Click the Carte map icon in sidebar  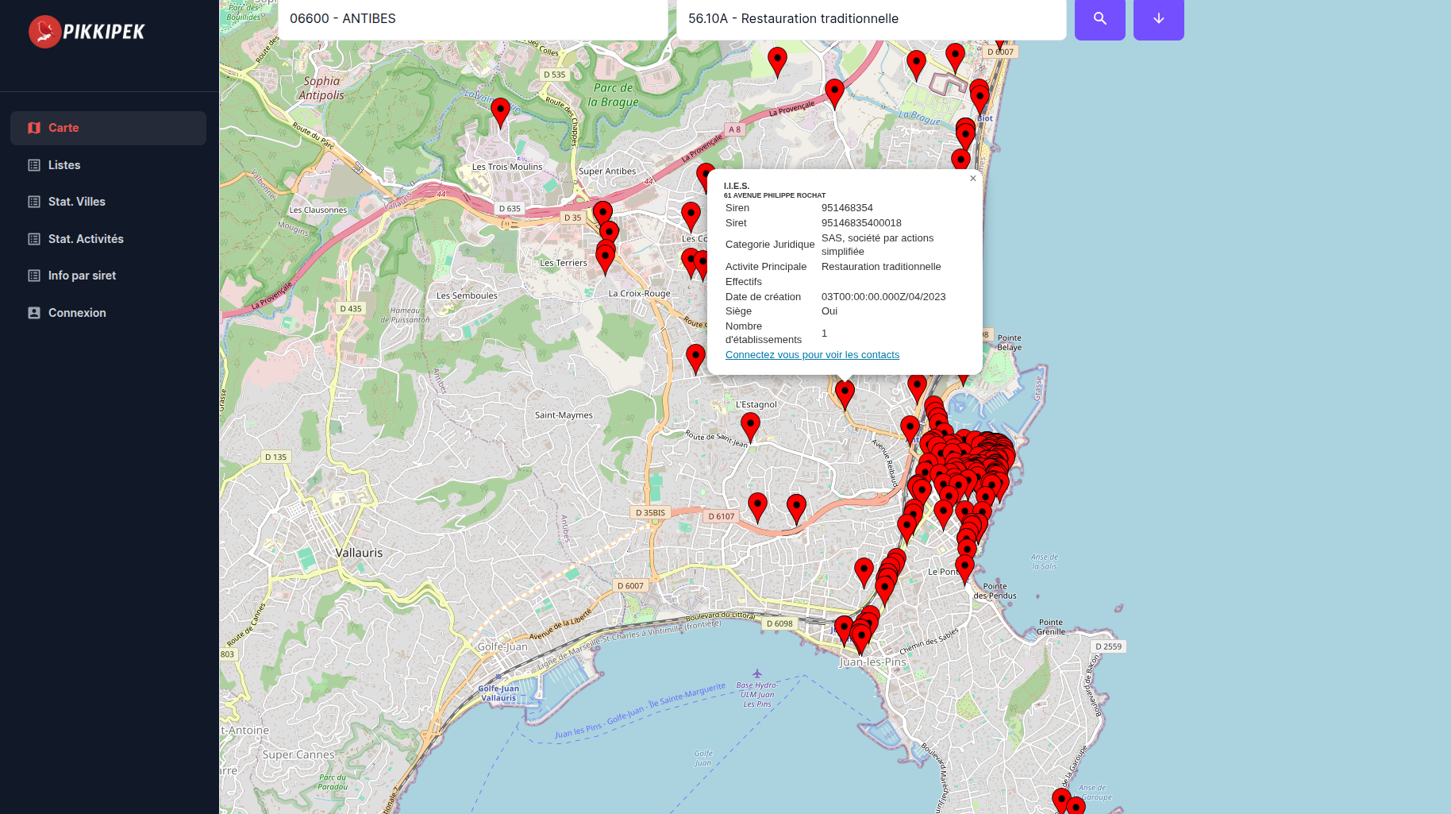34,128
